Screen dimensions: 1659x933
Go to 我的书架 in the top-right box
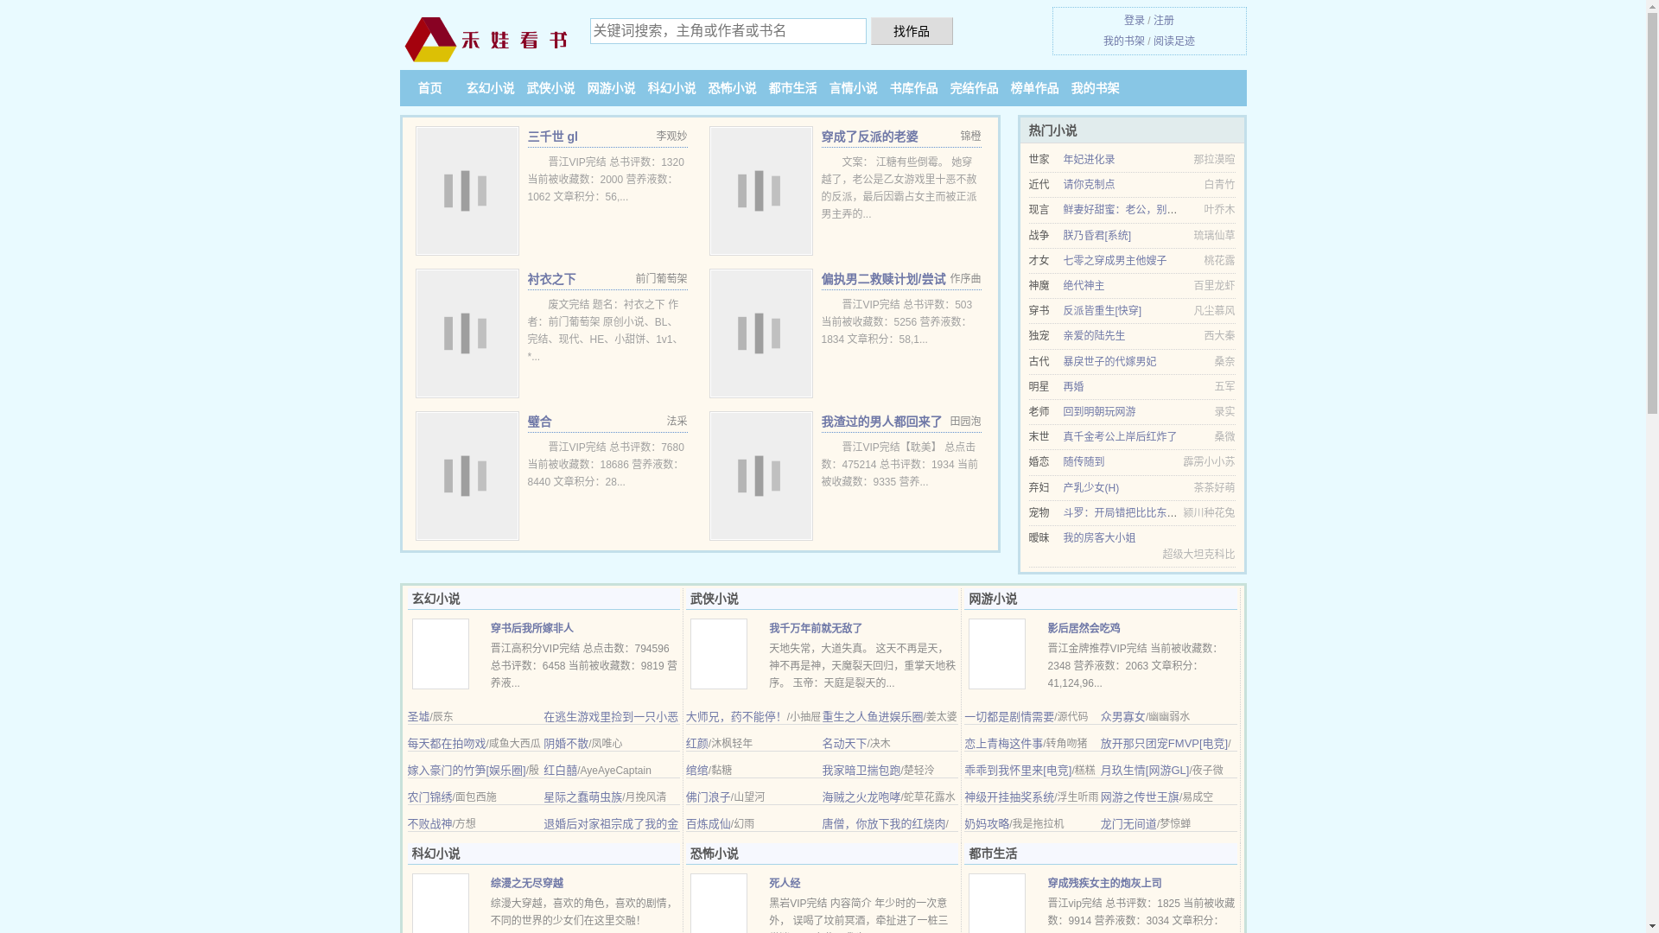tap(1123, 41)
